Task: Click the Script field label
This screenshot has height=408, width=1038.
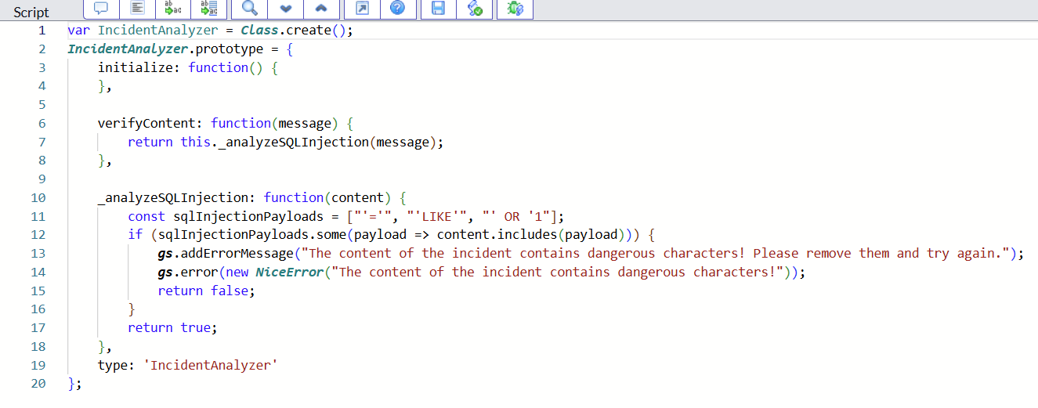Action: pyautogui.click(x=31, y=13)
